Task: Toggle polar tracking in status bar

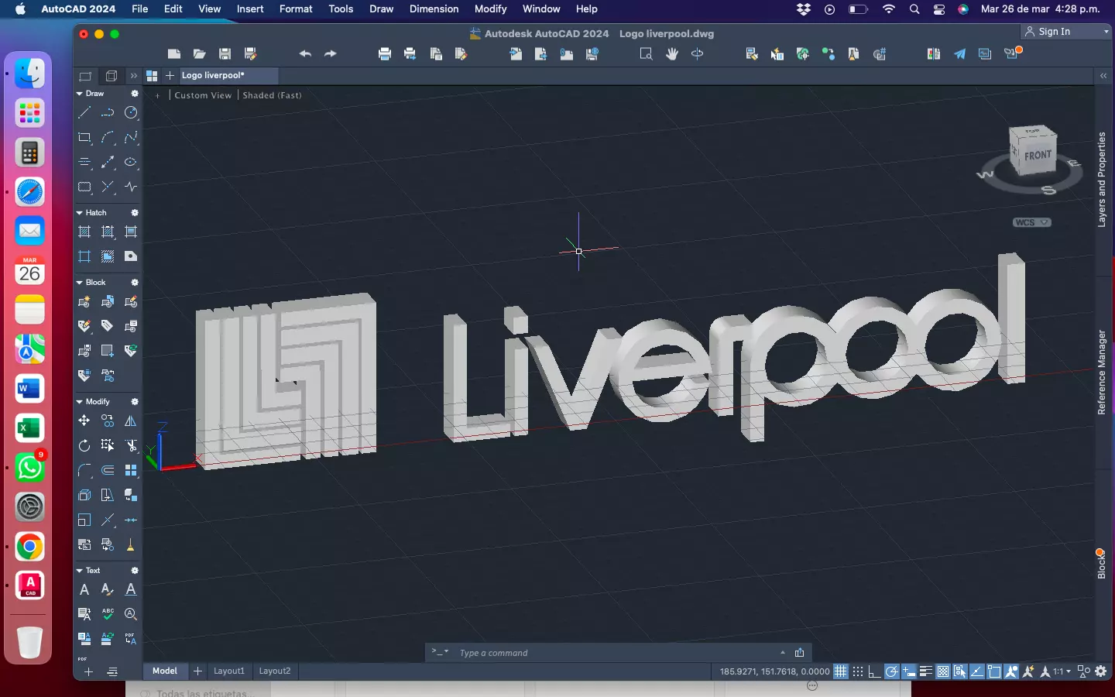Action: [892, 671]
